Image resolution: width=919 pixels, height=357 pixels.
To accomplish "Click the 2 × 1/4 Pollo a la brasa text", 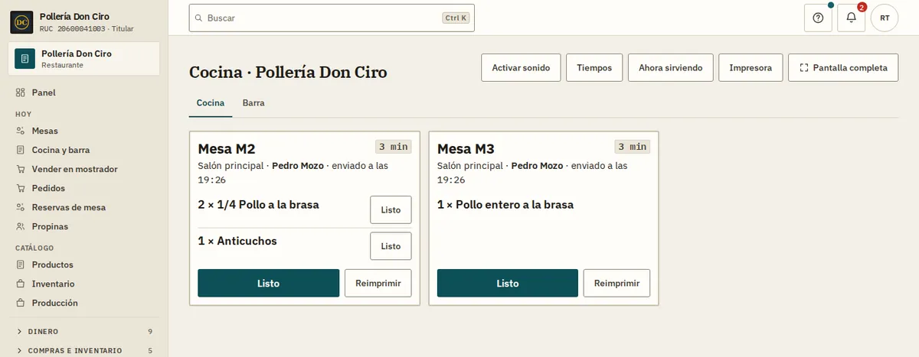I will click(258, 205).
